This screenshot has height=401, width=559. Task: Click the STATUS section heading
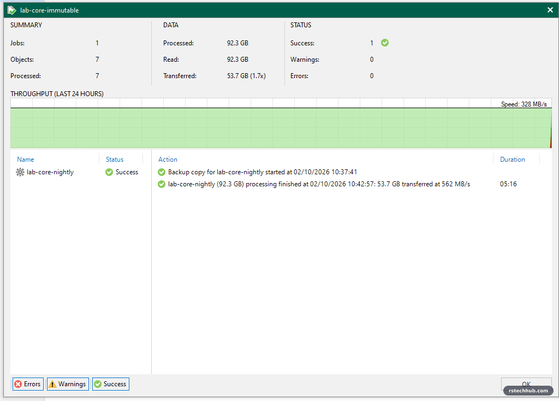tap(301, 25)
